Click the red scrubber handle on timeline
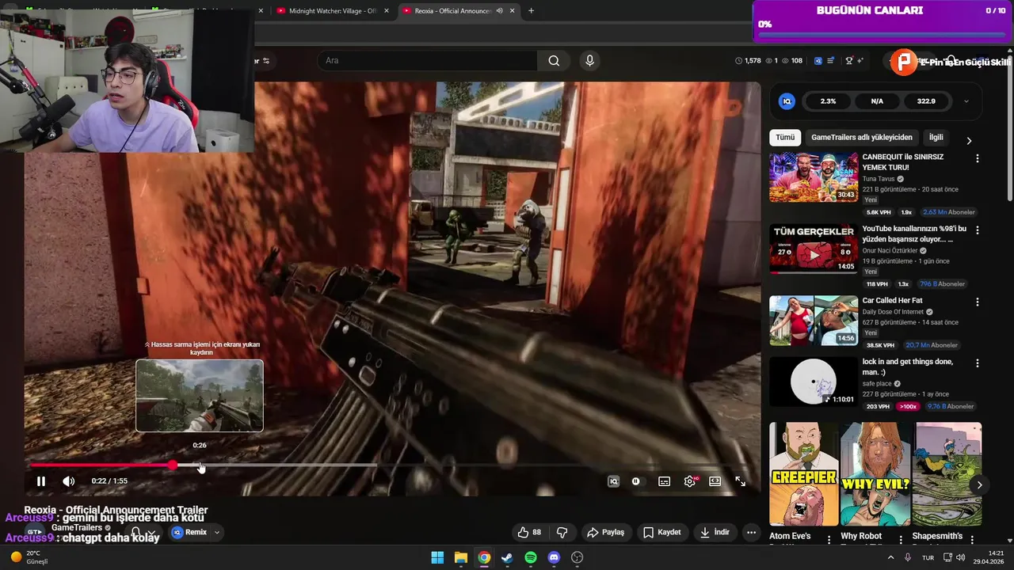Viewport: 1014px width, 570px height. click(x=173, y=465)
